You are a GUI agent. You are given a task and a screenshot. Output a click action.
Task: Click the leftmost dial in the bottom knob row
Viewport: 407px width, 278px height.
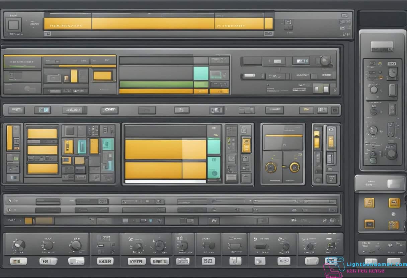point(19,246)
